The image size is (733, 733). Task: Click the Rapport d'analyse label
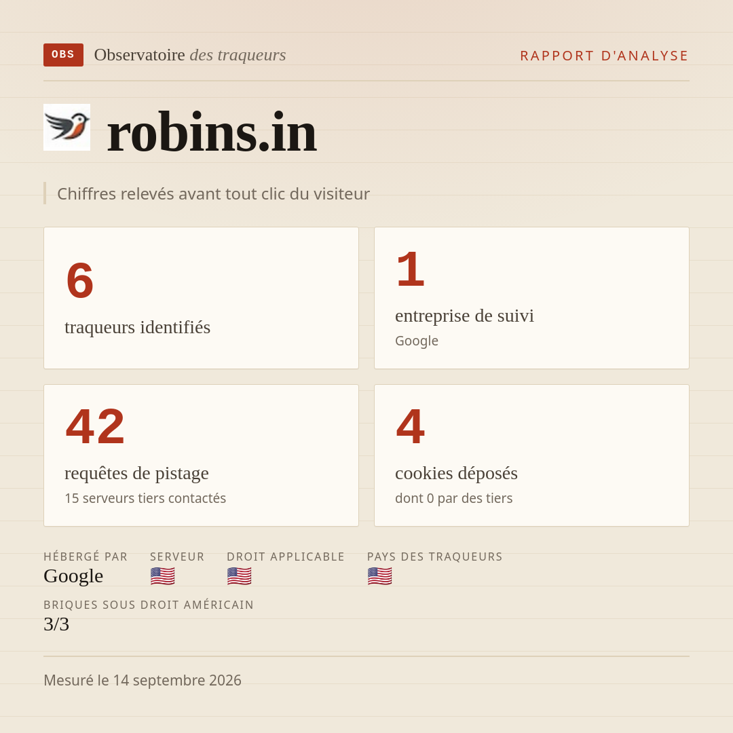point(605,56)
